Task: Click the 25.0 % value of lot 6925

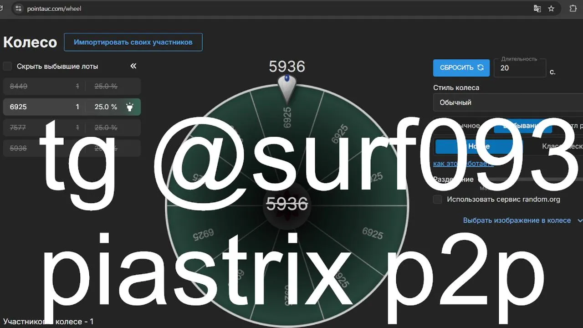Action: click(106, 107)
